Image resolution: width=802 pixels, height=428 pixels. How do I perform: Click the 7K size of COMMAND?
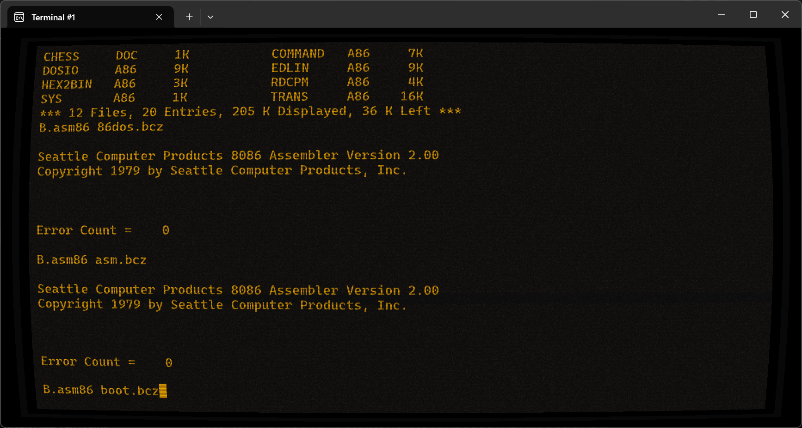[416, 53]
